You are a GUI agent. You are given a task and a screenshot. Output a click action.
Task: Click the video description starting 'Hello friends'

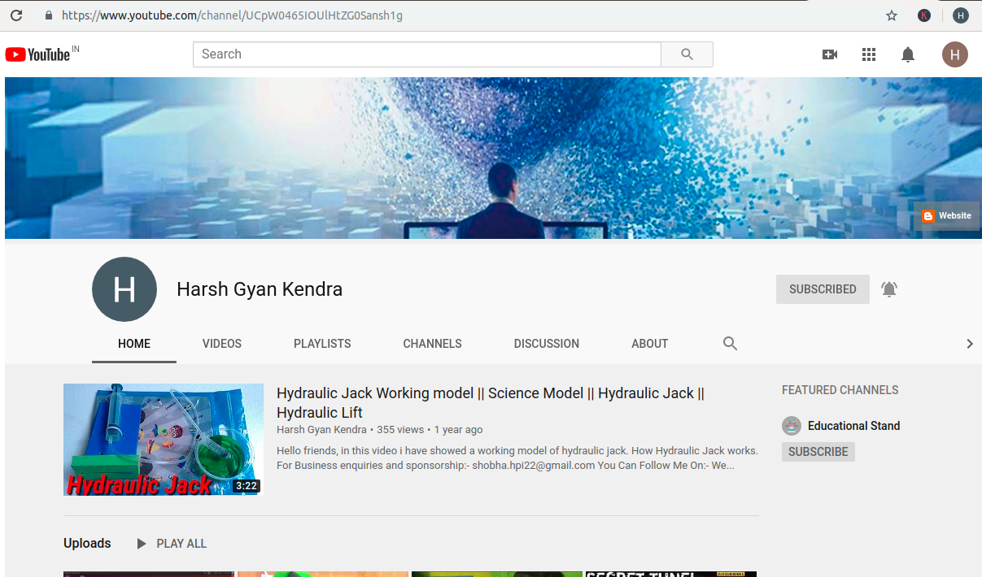click(x=517, y=458)
